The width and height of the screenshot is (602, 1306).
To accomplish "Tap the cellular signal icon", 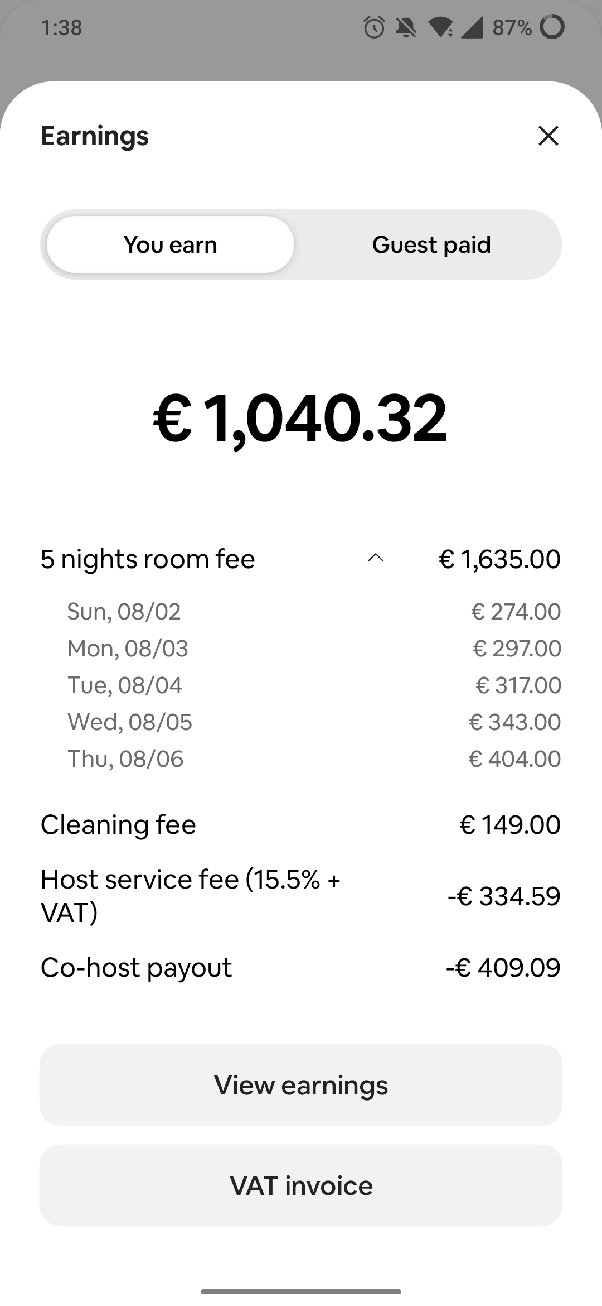I will click(472, 27).
